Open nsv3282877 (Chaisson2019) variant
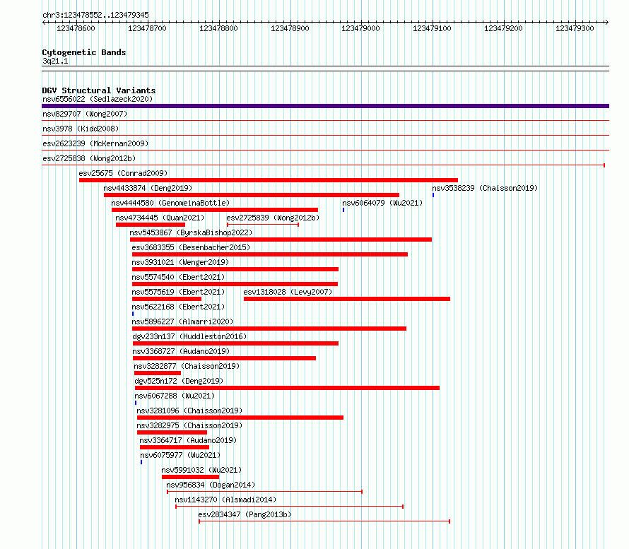 tap(187, 366)
